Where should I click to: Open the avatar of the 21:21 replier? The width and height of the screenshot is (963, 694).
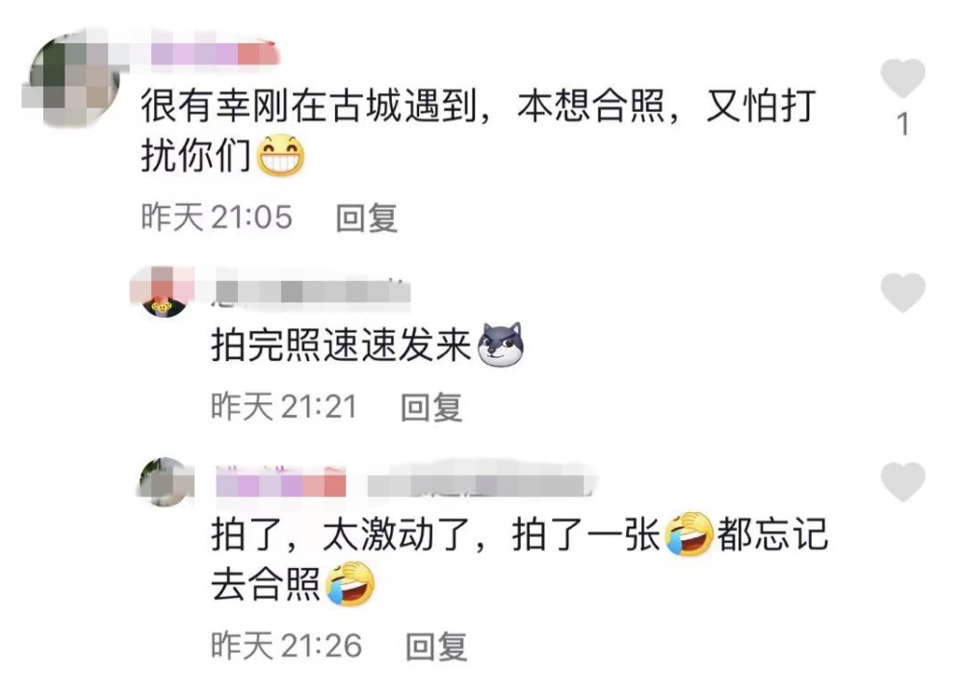pyautogui.click(x=164, y=292)
